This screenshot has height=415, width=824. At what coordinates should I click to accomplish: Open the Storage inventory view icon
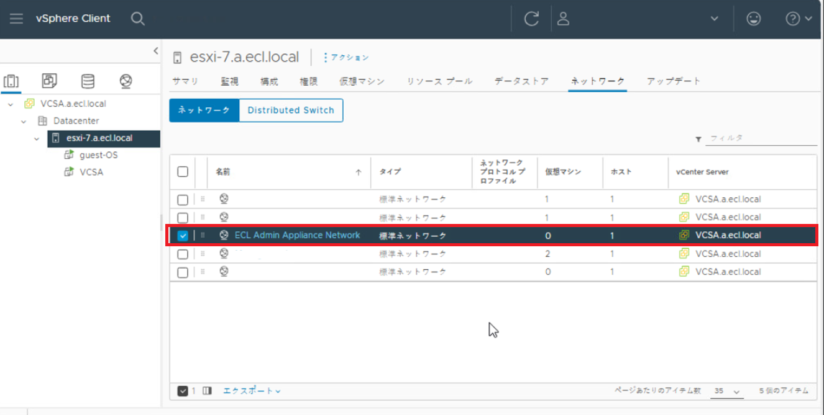[x=88, y=81]
